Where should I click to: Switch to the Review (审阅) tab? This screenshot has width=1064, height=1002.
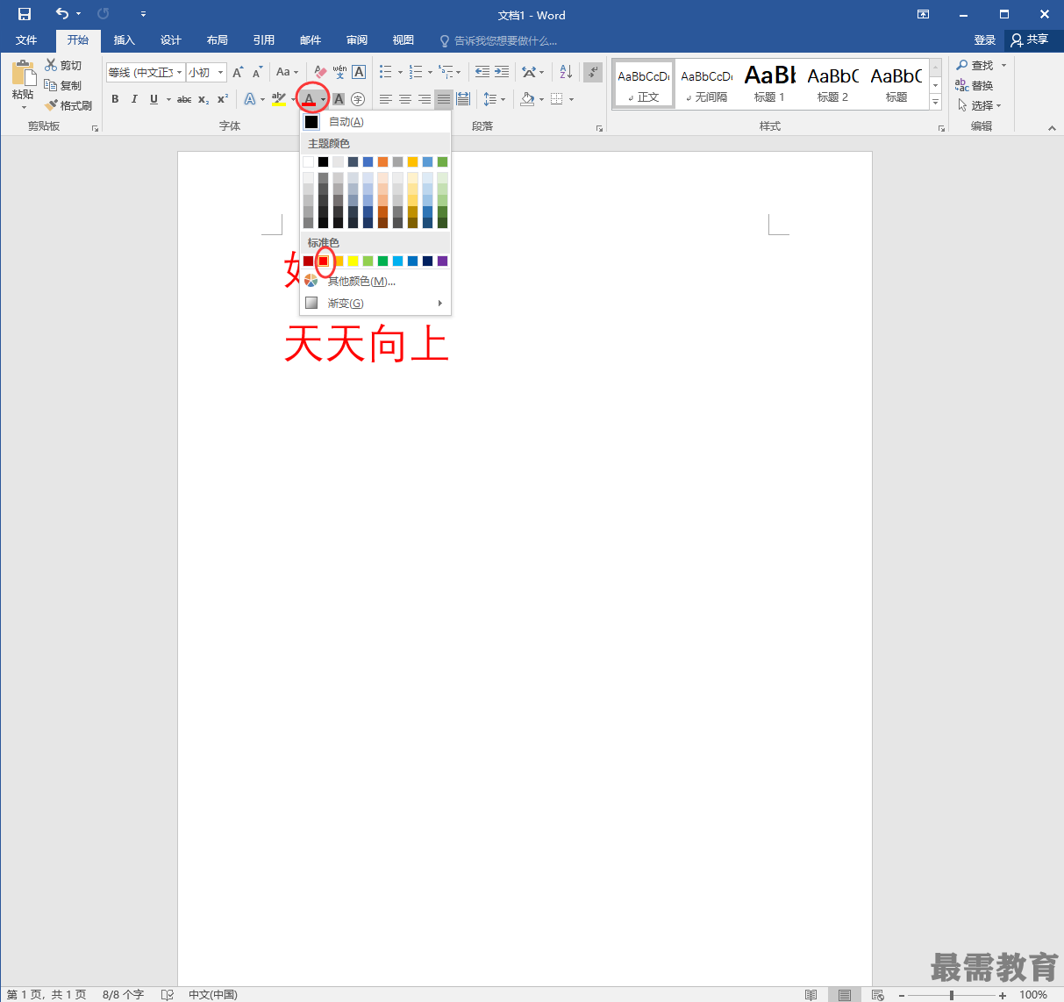tap(357, 40)
